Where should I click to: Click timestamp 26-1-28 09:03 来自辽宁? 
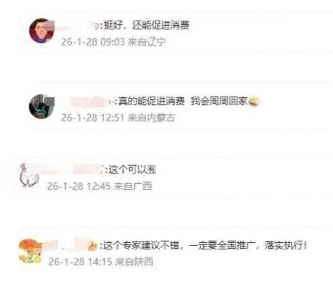[113, 42]
